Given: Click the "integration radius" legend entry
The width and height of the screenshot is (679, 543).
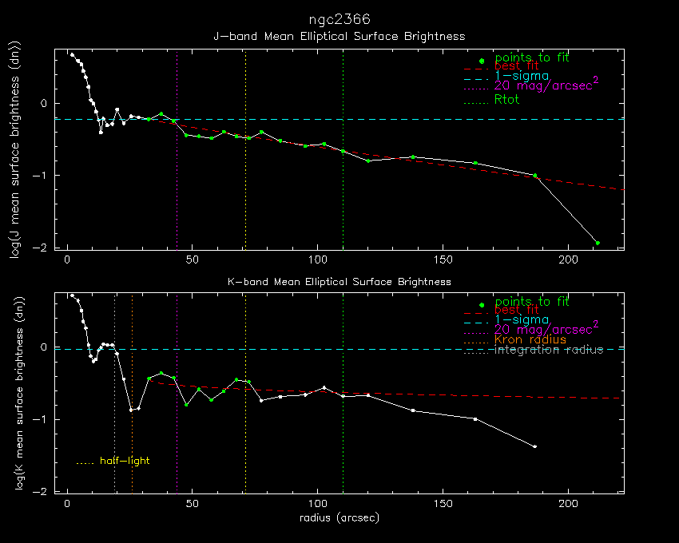Looking at the screenshot, I should 549,350.
